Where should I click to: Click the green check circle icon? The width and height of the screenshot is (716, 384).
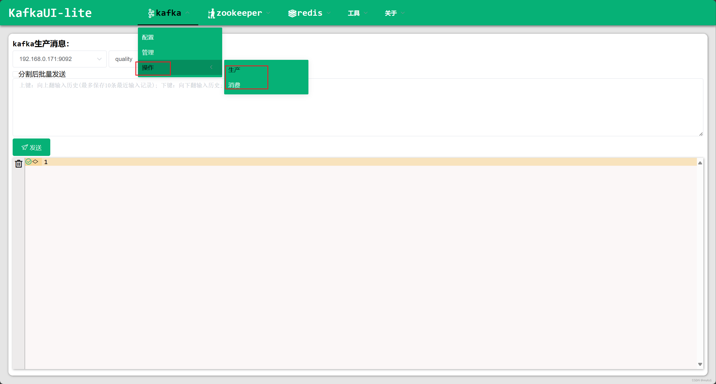[28, 162]
